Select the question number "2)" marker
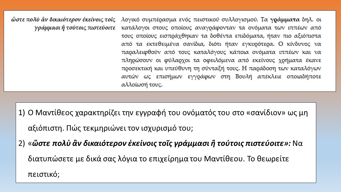341x192 pixels. [x=22, y=144]
